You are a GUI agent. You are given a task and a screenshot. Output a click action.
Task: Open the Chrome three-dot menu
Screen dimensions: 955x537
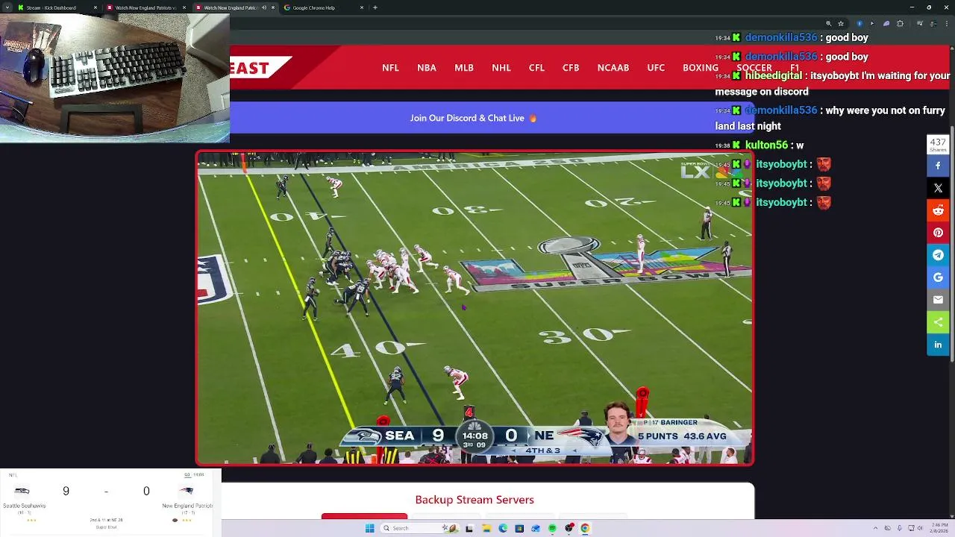pos(947,24)
